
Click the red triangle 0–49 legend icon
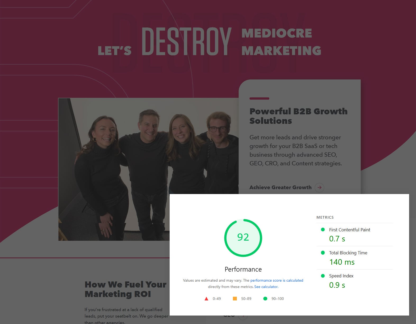(x=206, y=299)
